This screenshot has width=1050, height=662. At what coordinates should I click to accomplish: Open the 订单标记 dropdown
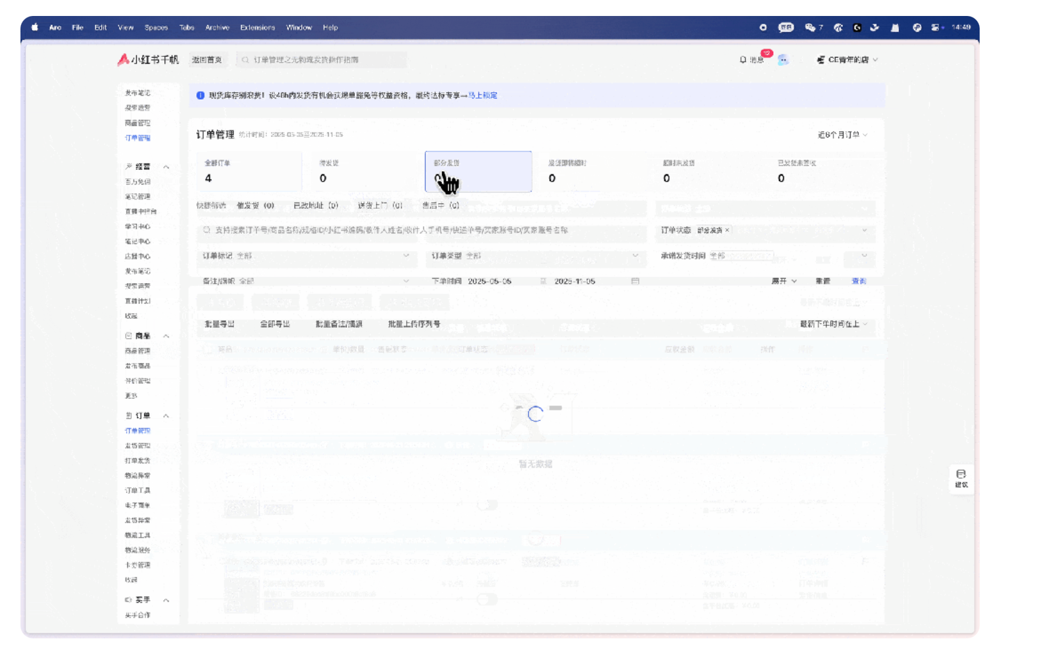(x=306, y=256)
